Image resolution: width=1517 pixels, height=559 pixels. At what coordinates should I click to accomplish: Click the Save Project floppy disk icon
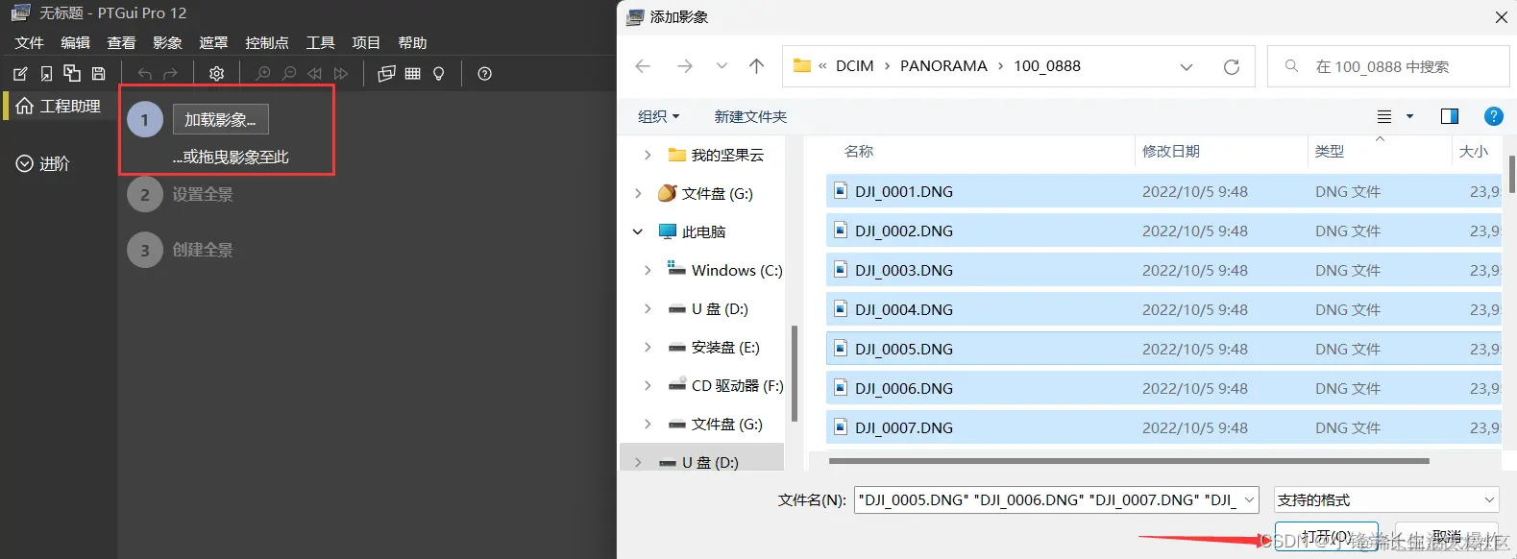tap(98, 74)
